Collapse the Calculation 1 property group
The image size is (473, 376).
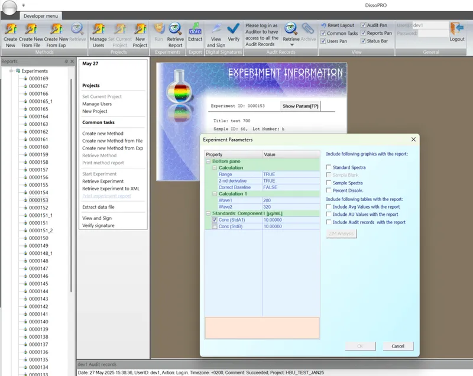[x=215, y=193]
